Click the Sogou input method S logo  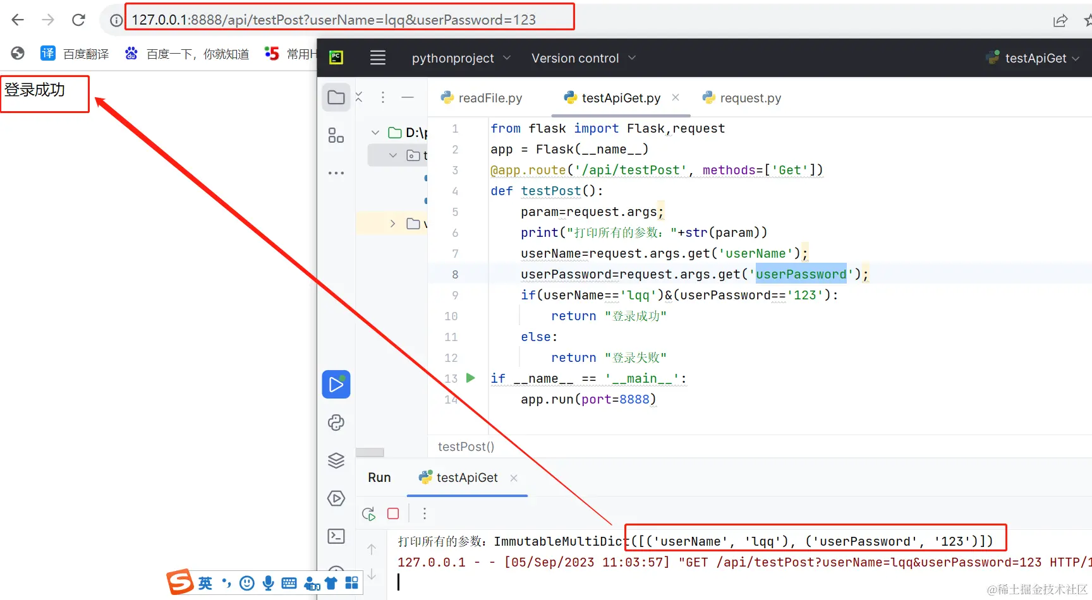point(180,582)
